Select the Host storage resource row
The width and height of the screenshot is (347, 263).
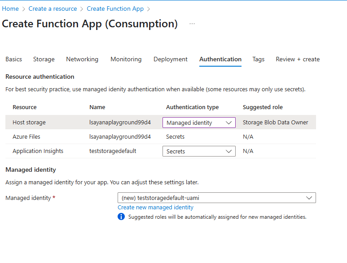[29, 123]
